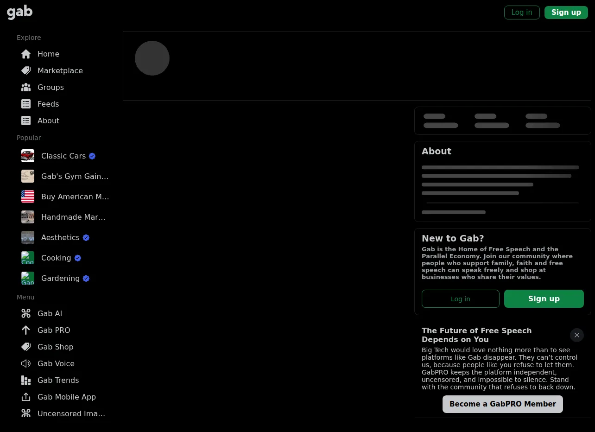595x432 pixels.
Task: Navigate to Feeds
Action: click(48, 104)
